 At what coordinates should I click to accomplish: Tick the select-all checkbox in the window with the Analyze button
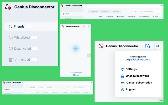[29, 92]
